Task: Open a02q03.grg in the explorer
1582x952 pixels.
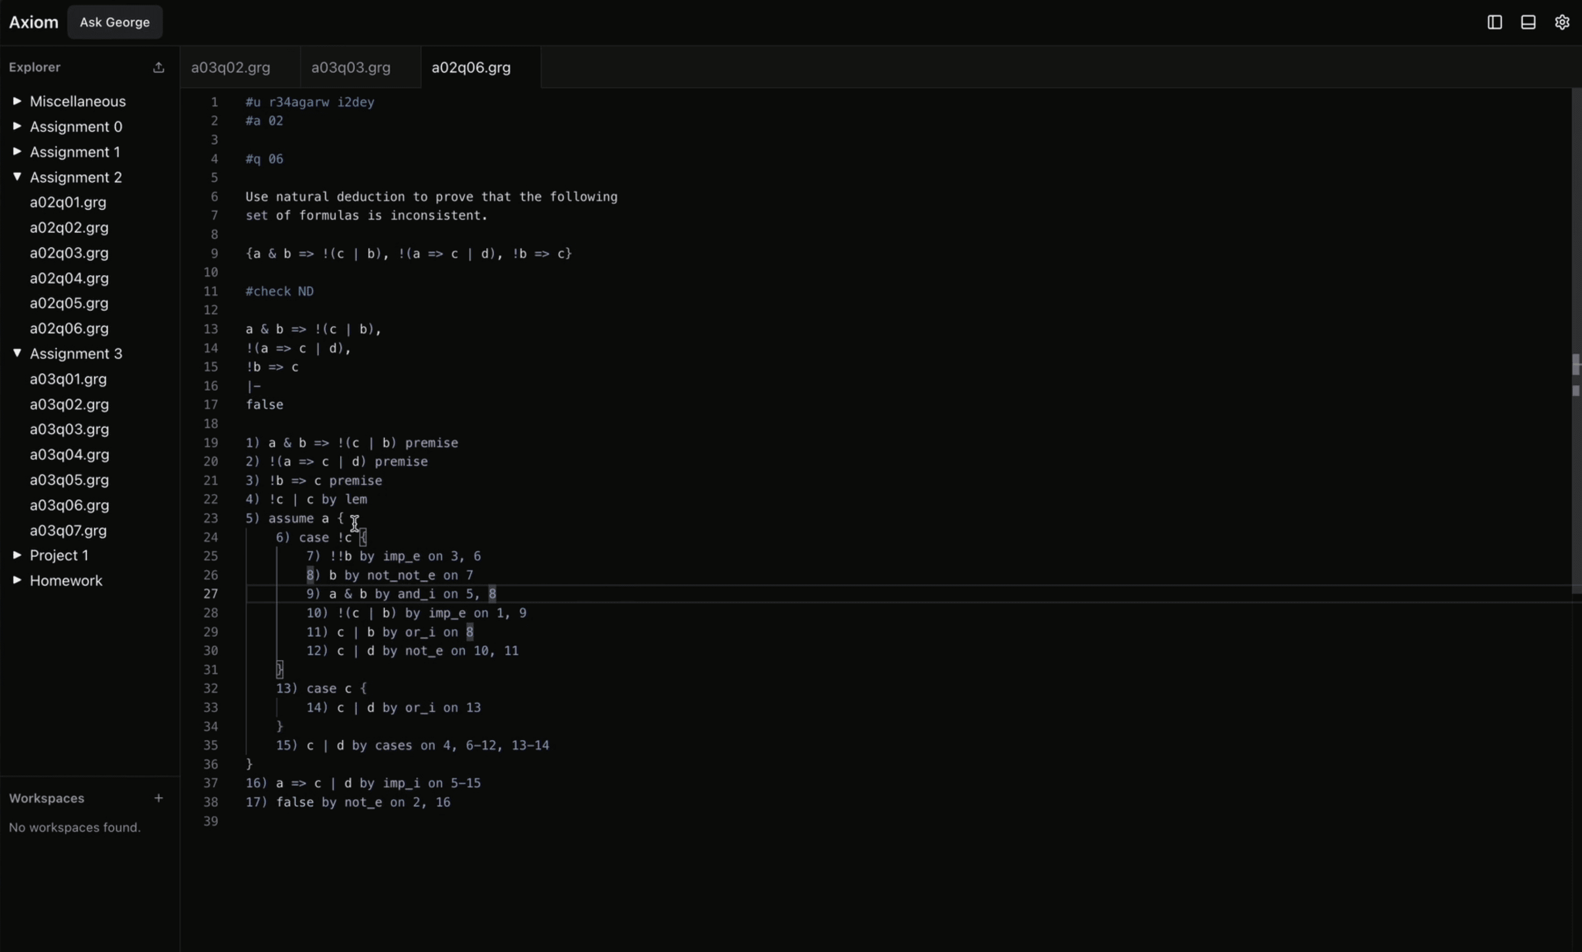Action: pyautogui.click(x=69, y=253)
